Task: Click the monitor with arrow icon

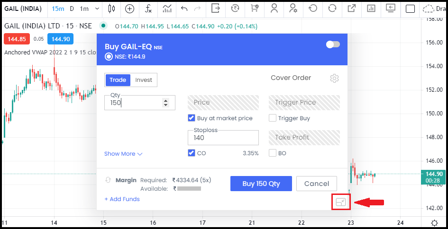Action: pyautogui.click(x=390, y=8)
